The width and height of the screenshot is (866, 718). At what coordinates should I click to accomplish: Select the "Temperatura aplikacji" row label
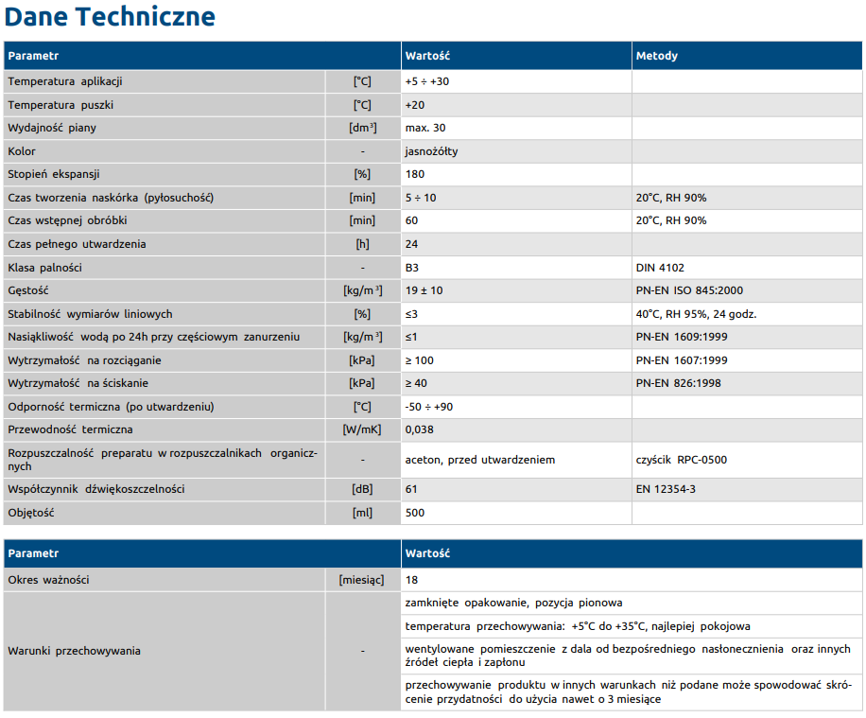[65, 81]
